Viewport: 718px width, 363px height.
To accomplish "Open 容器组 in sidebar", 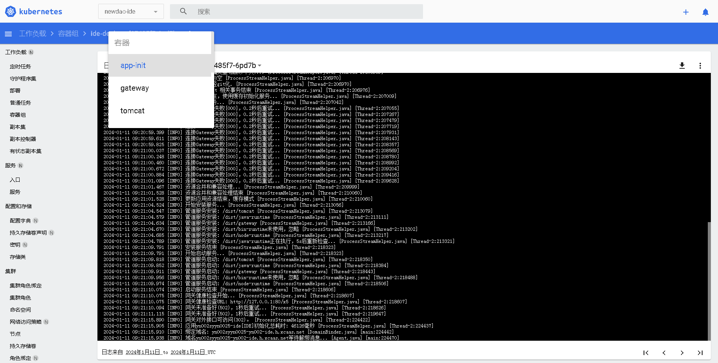I will point(18,115).
